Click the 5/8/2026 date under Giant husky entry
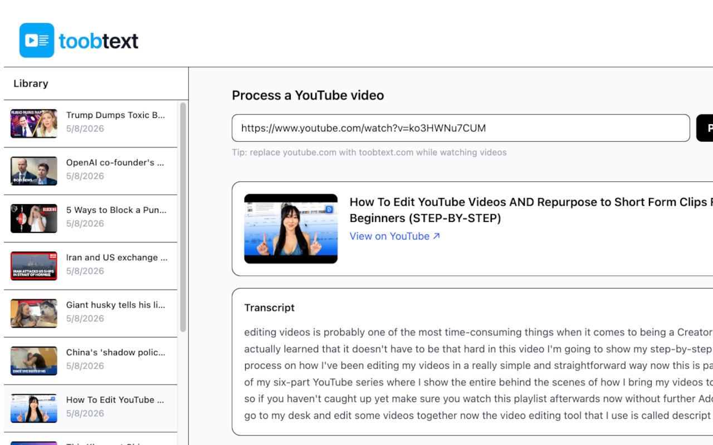The height and width of the screenshot is (445, 713). click(85, 319)
